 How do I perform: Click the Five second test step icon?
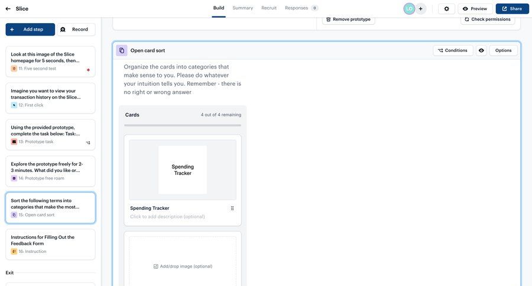click(14, 69)
